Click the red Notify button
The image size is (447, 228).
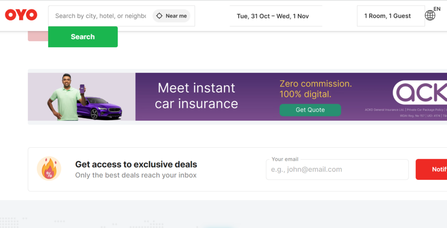point(431,169)
